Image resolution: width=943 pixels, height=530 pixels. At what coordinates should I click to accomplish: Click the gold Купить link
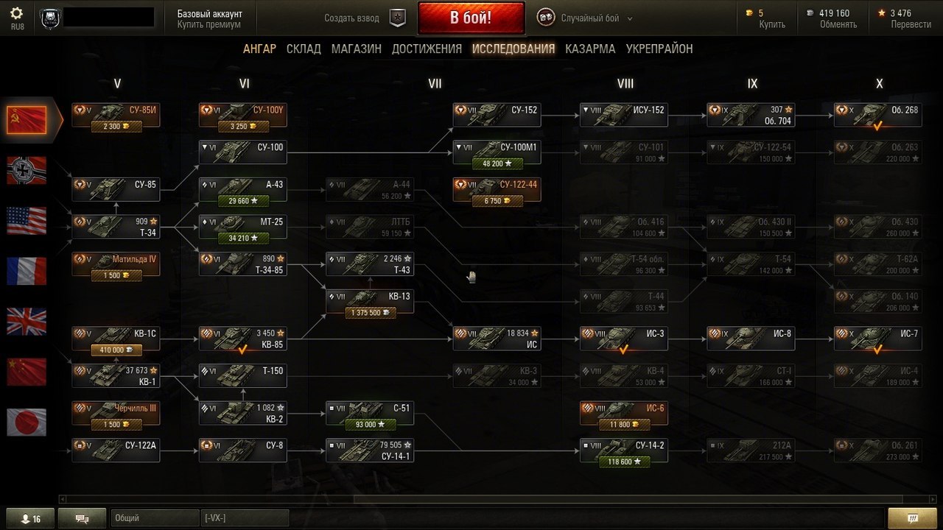click(772, 24)
